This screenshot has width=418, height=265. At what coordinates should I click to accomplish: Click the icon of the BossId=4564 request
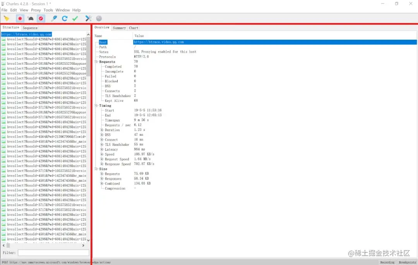(x=3, y=137)
